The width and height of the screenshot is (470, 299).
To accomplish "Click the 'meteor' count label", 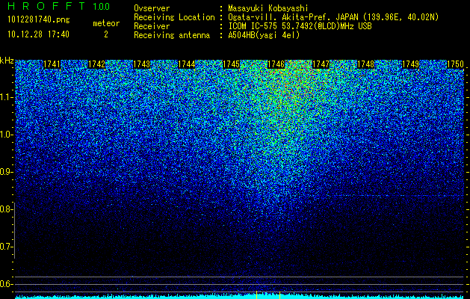I will pyautogui.click(x=106, y=23).
